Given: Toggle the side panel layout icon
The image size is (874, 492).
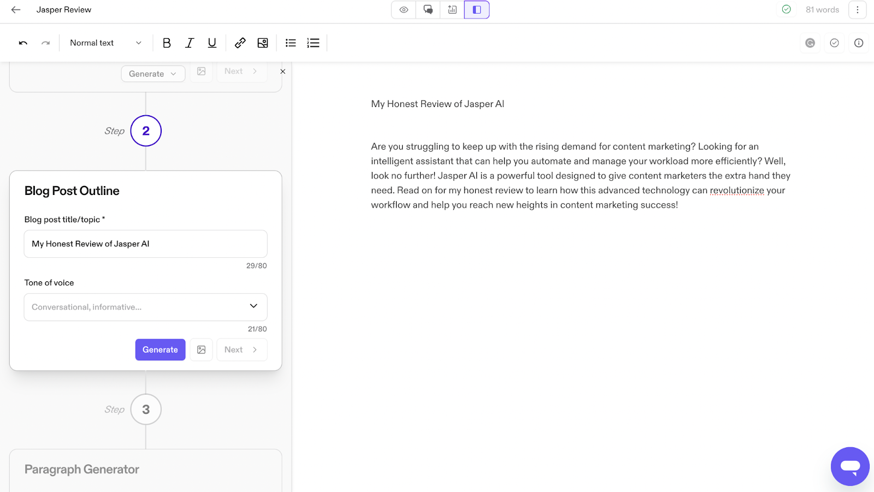Looking at the screenshot, I should [x=477, y=10].
